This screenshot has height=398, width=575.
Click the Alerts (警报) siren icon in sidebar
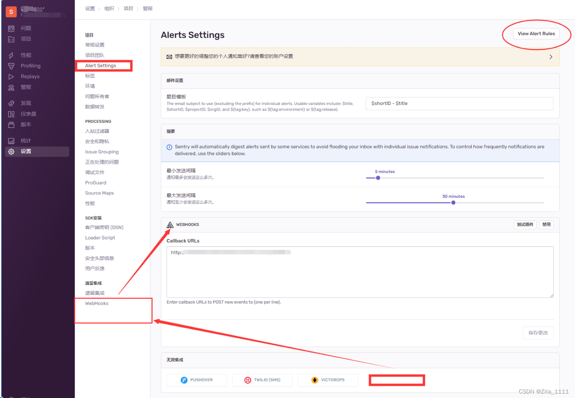tap(11, 87)
